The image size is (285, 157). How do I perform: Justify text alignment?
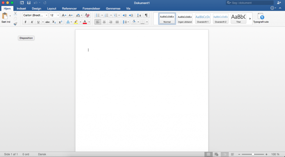117,22
